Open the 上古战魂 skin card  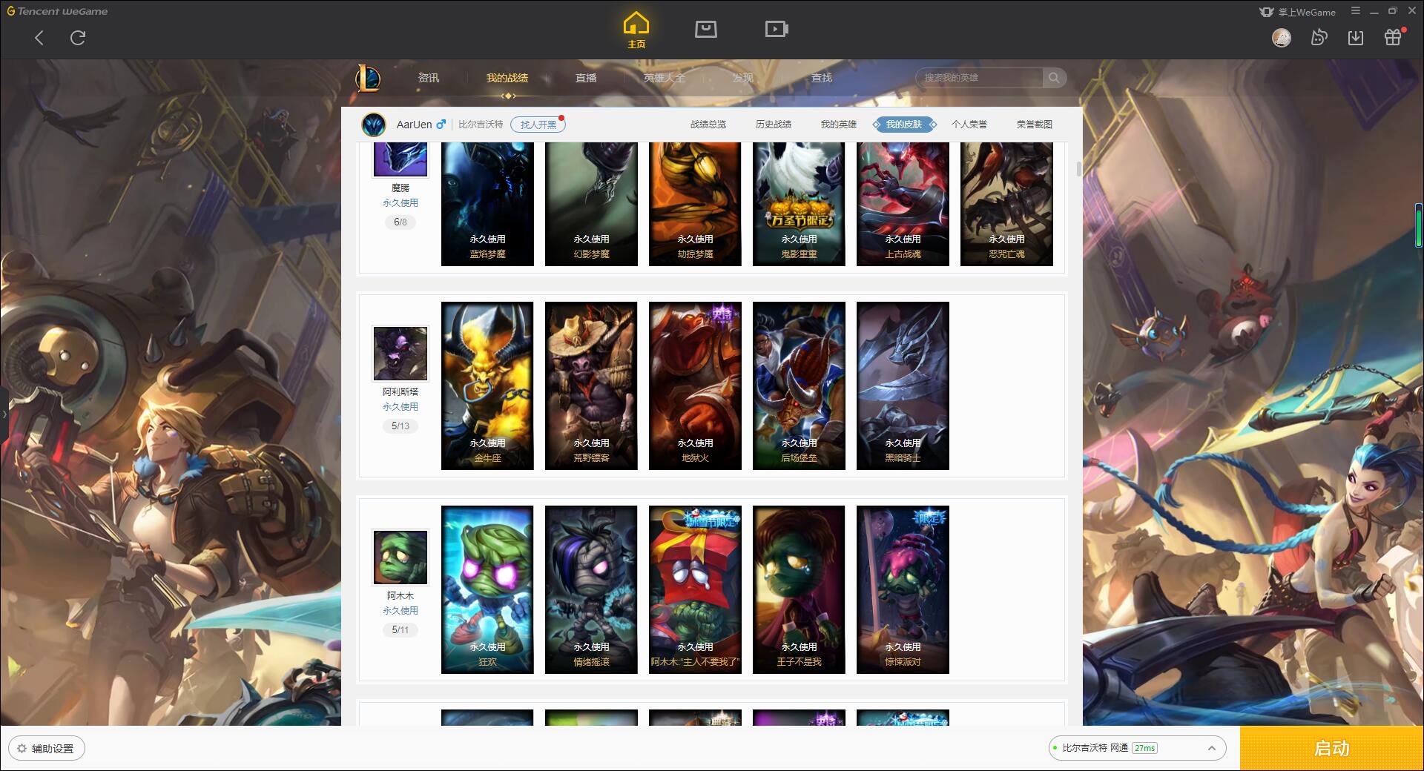[x=903, y=204]
